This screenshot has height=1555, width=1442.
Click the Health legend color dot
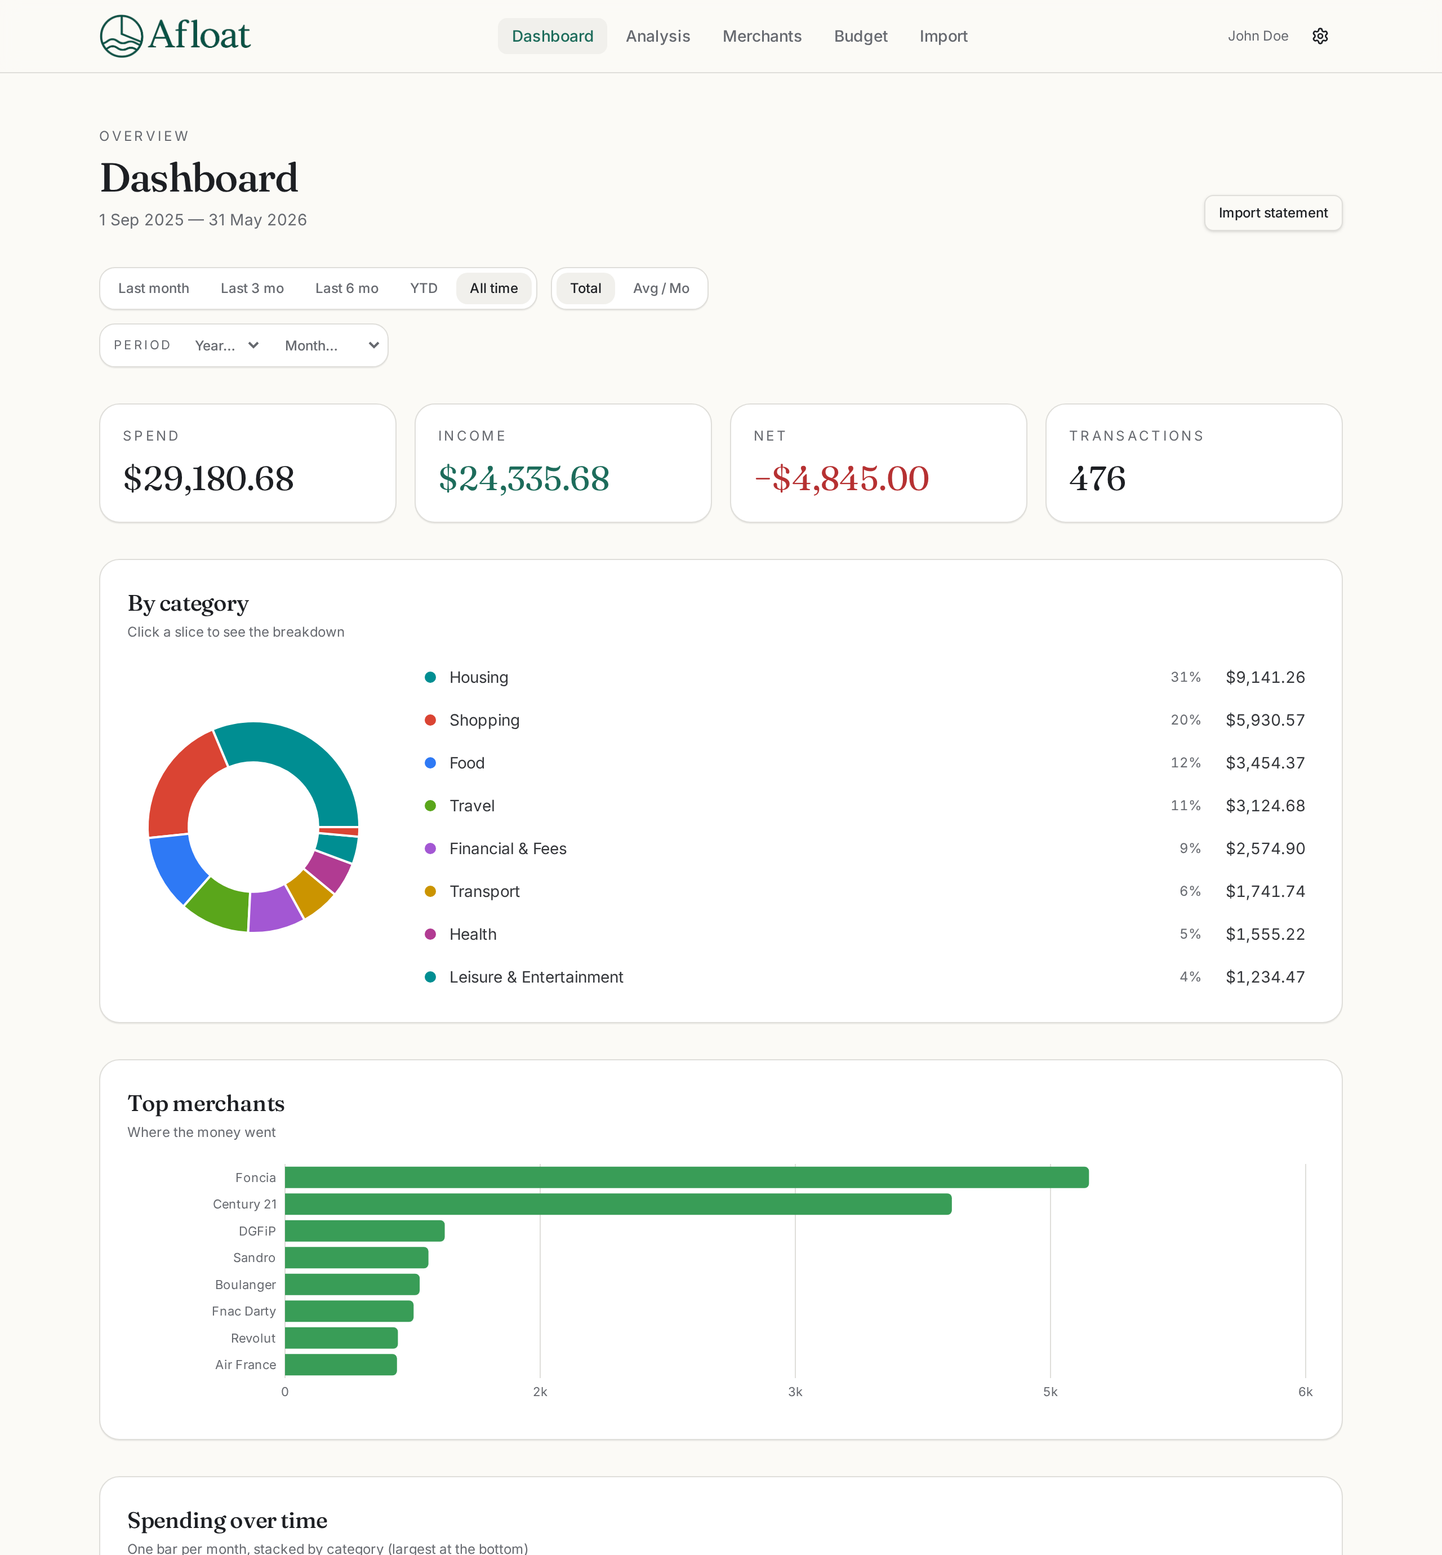click(430, 934)
